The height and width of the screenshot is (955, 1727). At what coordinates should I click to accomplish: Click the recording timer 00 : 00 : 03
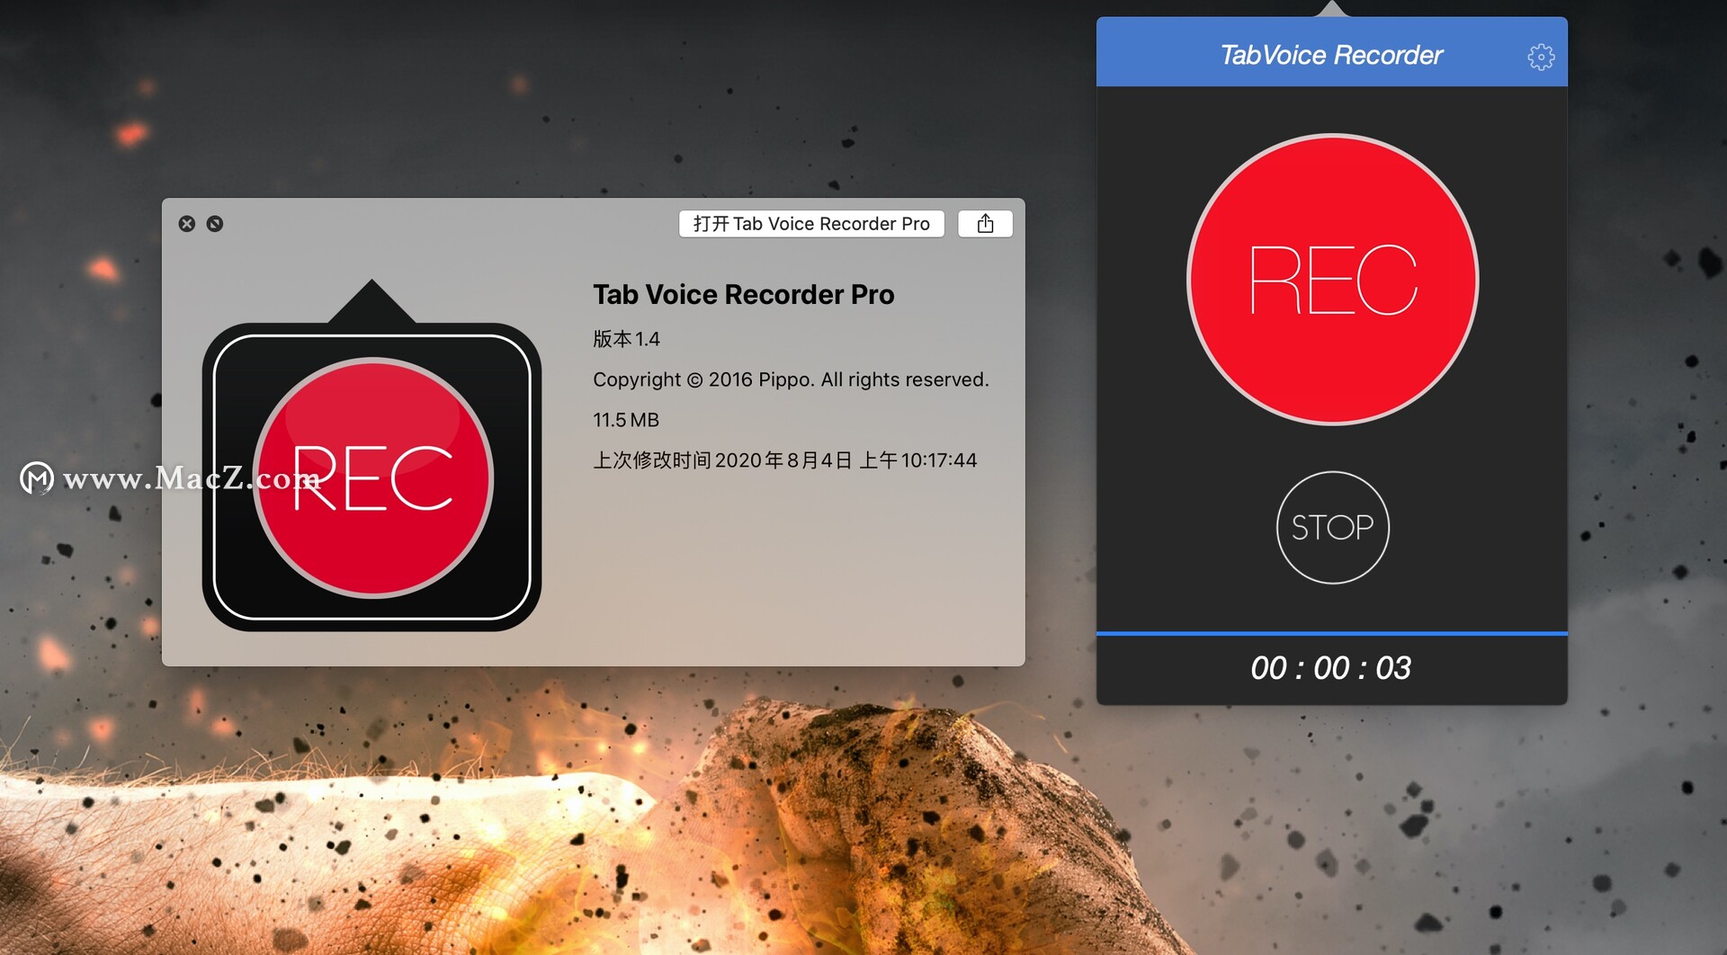pyautogui.click(x=1330, y=668)
